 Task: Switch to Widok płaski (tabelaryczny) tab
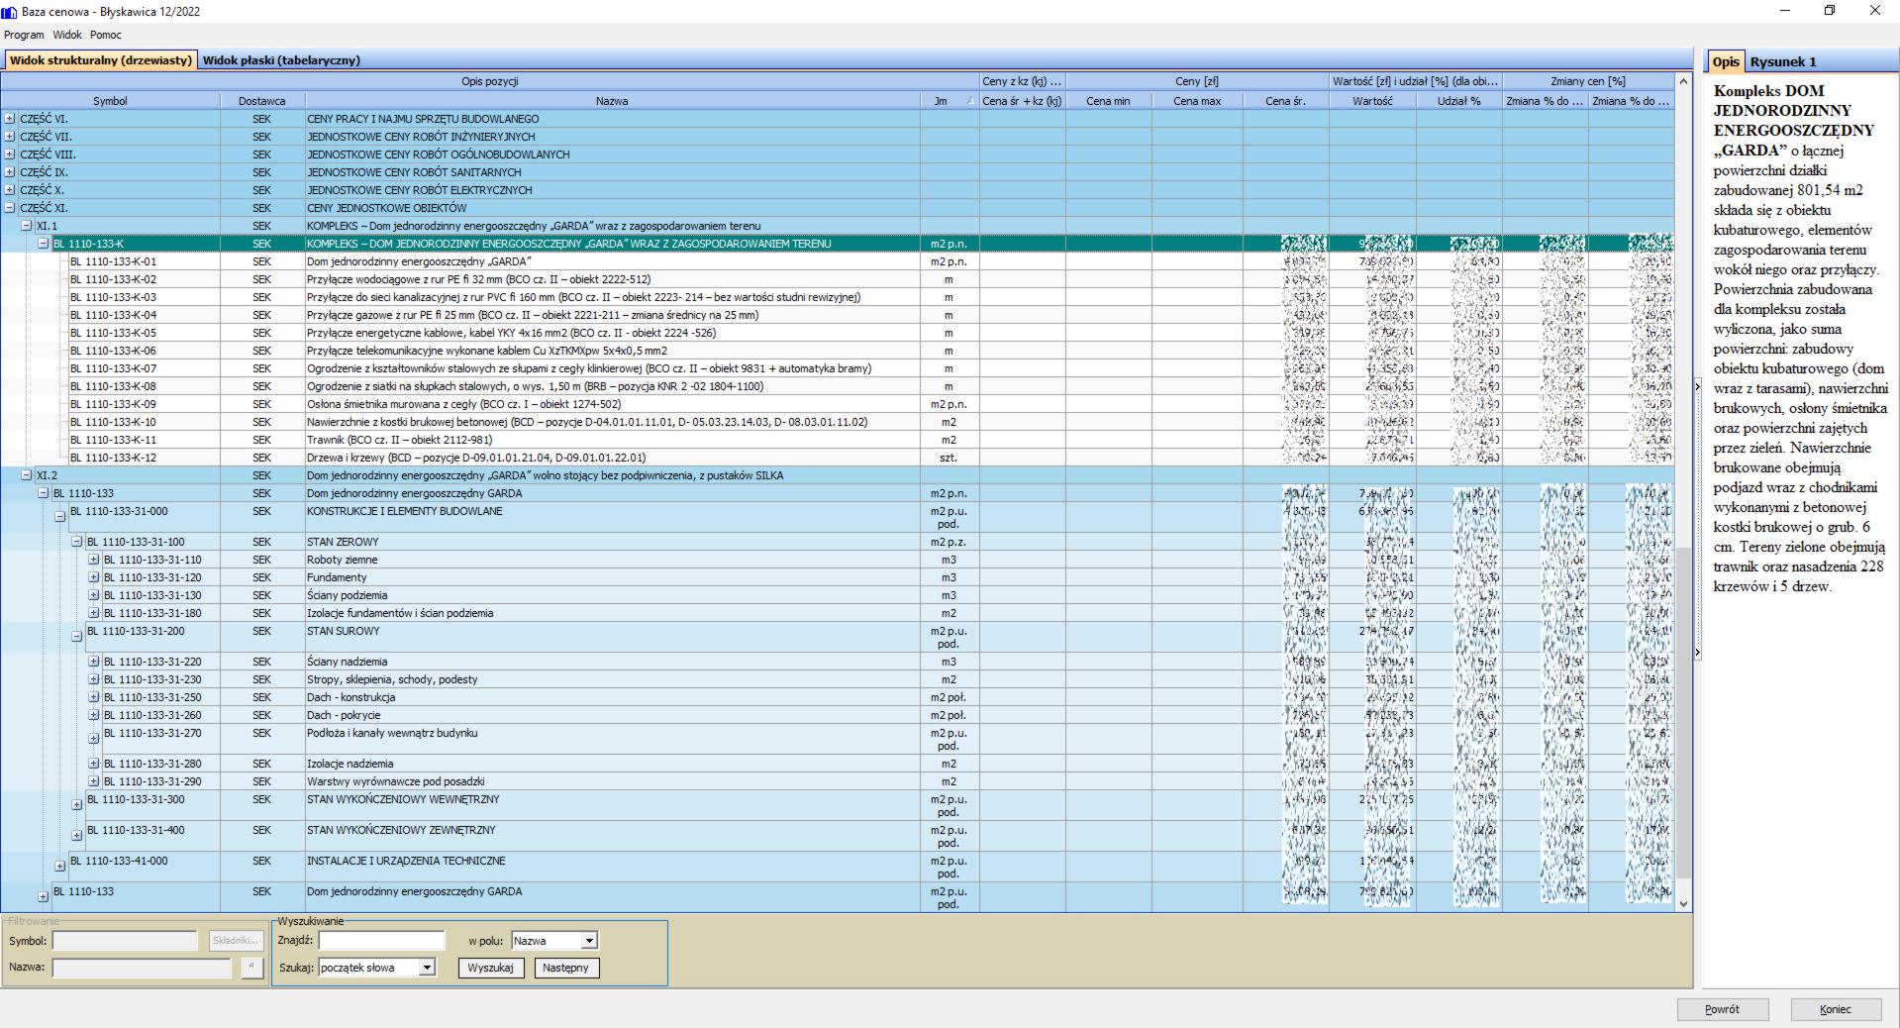click(x=281, y=60)
